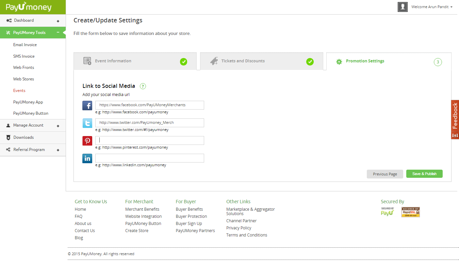Click the Tickets and Discounts ticket icon
459x265 pixels.
[x=214, y=61]
